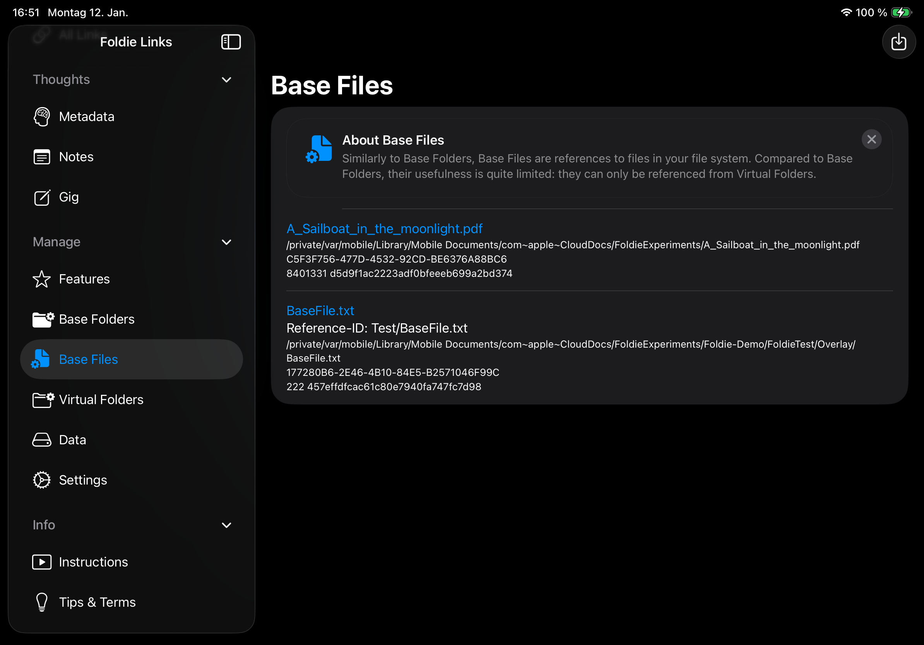The image size is (924, 645).
Task: Select the Base Folders gear-folder icon
Action: click(x=41, y=319)
